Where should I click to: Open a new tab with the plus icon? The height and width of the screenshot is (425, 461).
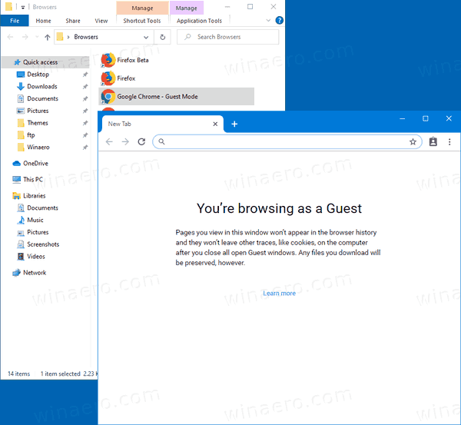click(x=234, y=124)
